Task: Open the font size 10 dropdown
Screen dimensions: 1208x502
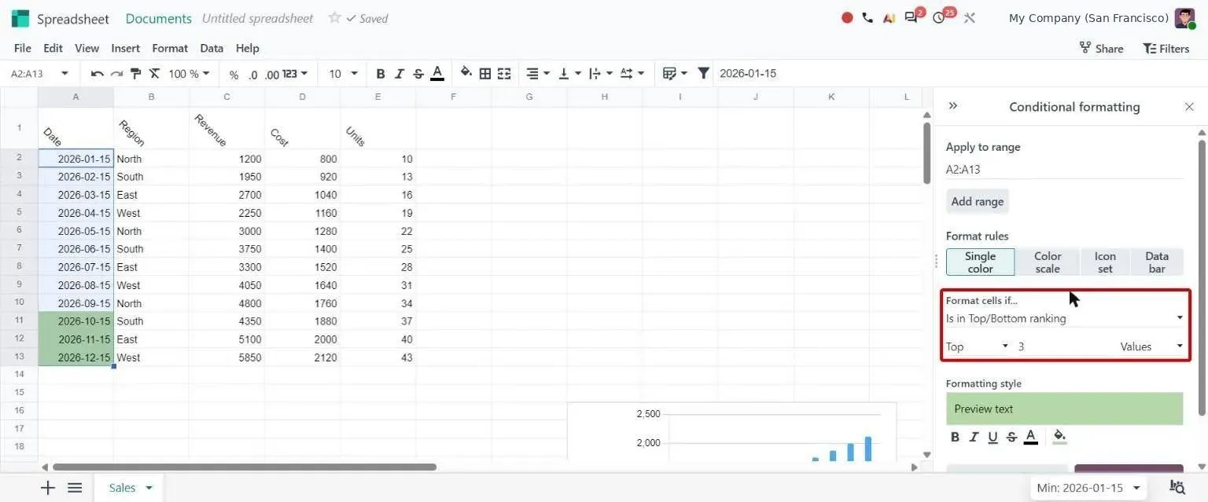Action: click(343, 74)
